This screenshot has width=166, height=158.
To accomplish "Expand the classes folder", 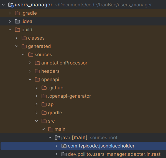I will click(17, 38).
